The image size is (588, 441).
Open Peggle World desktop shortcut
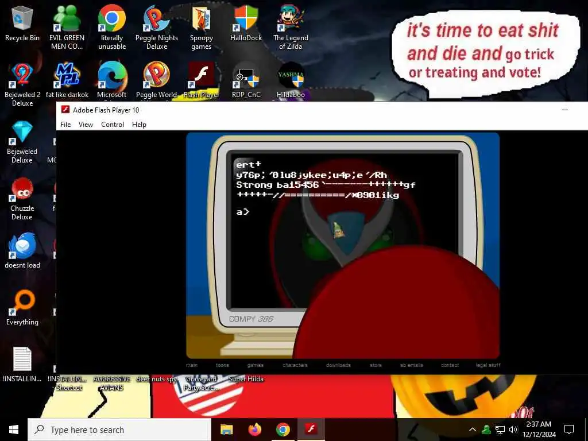tap(157, 80)
